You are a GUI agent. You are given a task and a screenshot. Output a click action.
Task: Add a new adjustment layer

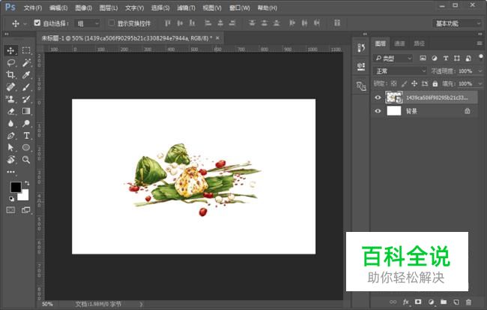[431, 302]
